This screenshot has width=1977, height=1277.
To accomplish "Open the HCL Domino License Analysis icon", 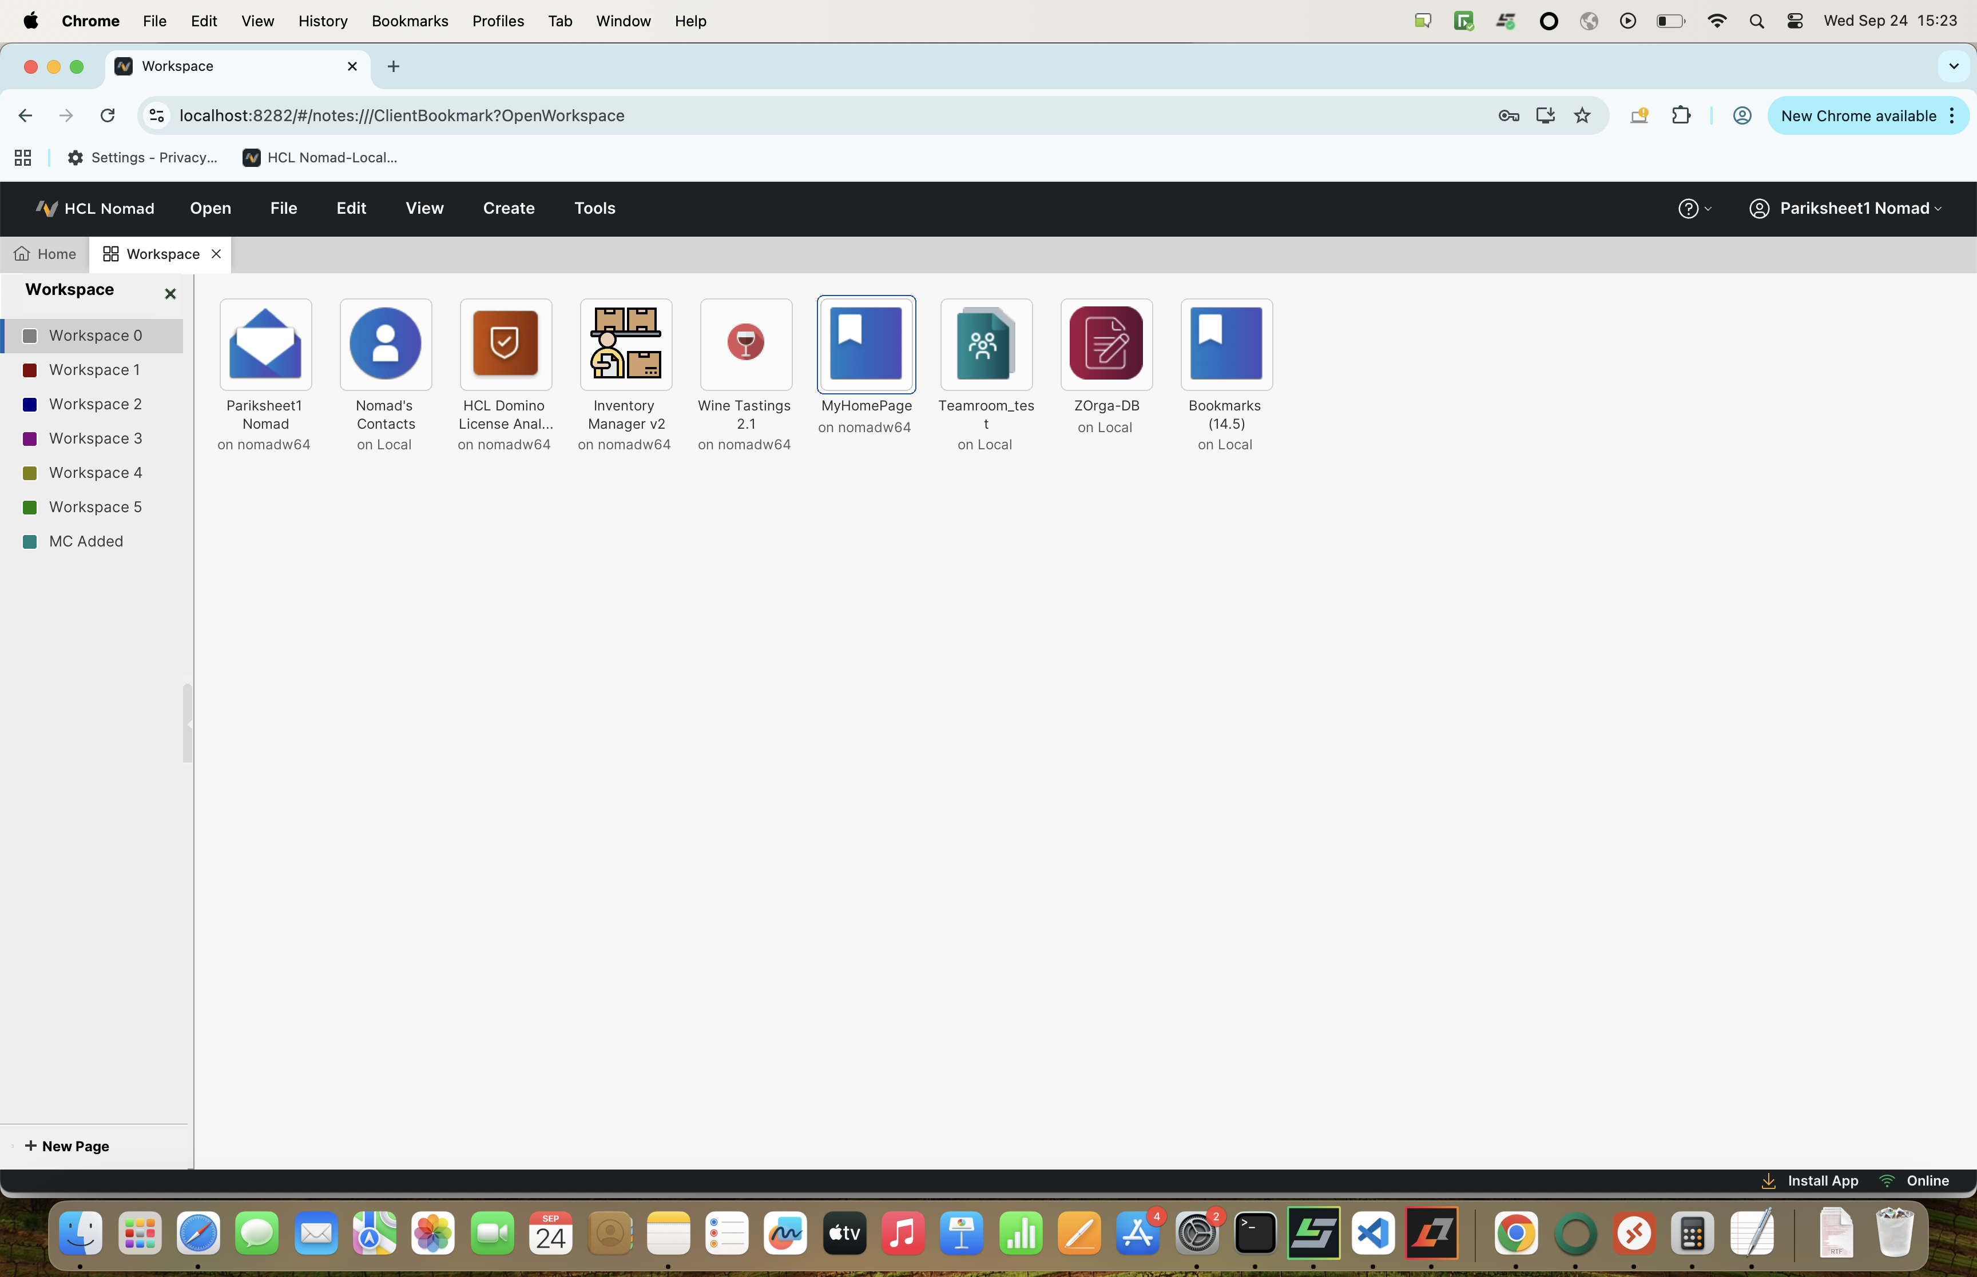I will coord(505,344).
